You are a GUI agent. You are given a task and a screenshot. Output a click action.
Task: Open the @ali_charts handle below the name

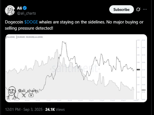click(26, 13)
